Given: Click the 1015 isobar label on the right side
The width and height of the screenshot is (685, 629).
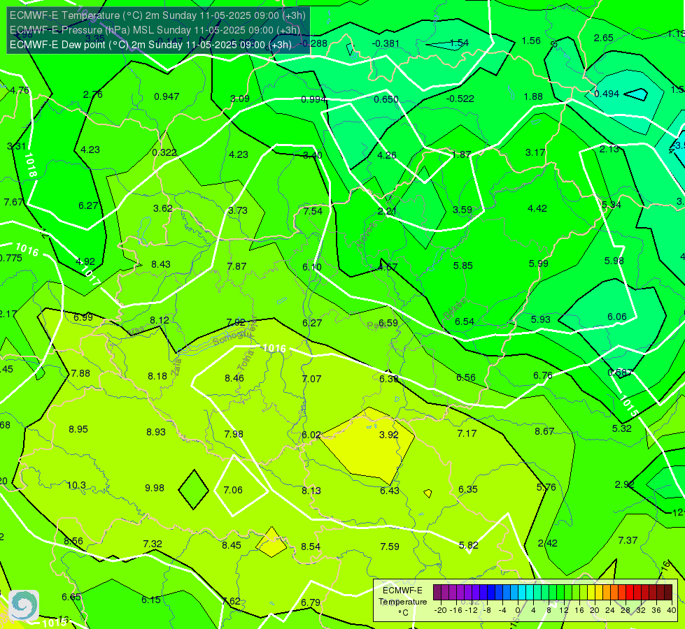Looking at the screenshot, I should tap(629, 406).
